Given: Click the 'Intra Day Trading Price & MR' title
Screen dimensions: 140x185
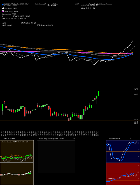Looking at the screenshot, I should (x=52, y=138).
